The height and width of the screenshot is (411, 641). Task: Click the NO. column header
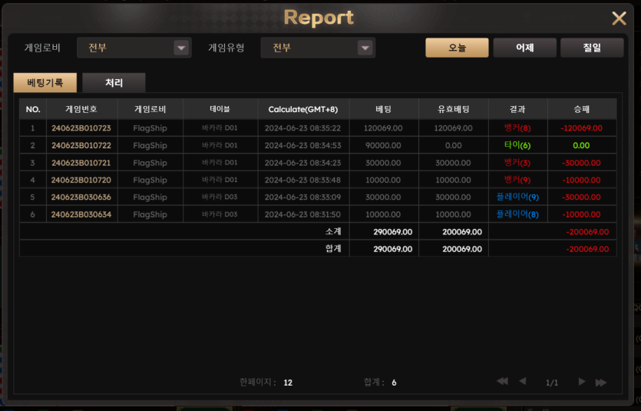(x=33, y=109)
